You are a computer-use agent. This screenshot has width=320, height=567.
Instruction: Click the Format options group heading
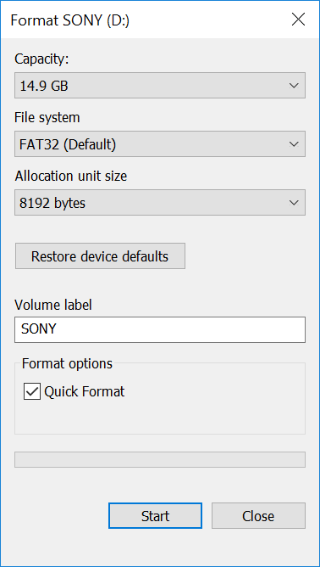[67, 363]
